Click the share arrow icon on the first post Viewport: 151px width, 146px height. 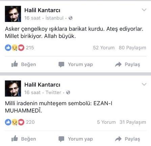(x=118, y=65)
